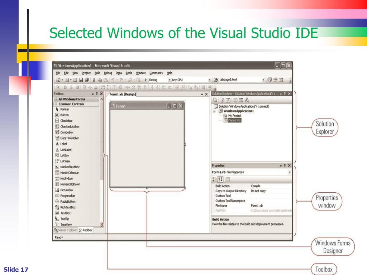Collapse the WindowsApplication1 project node

pyautogui.click(x=214, y=111)
